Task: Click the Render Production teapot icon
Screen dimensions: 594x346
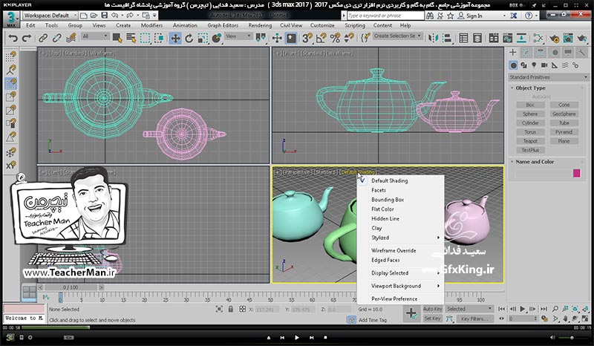Action: (582, 39)
